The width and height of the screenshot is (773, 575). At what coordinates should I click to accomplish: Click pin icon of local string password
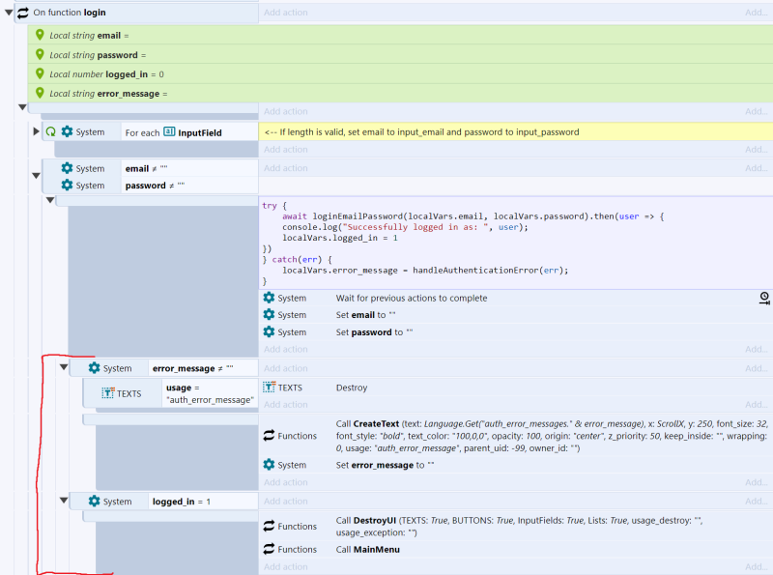click(40, 54)
